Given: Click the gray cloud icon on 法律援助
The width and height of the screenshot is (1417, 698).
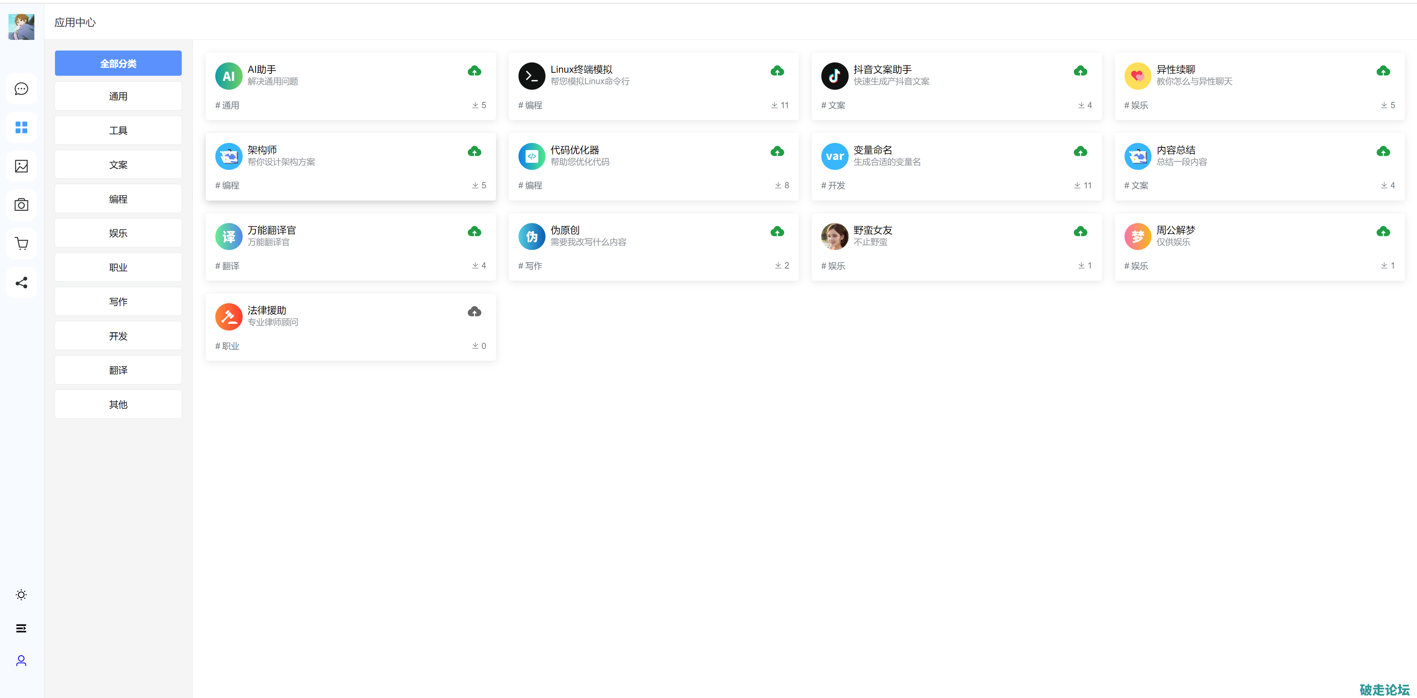Looking at the screenshot, I should pos(474,312).
